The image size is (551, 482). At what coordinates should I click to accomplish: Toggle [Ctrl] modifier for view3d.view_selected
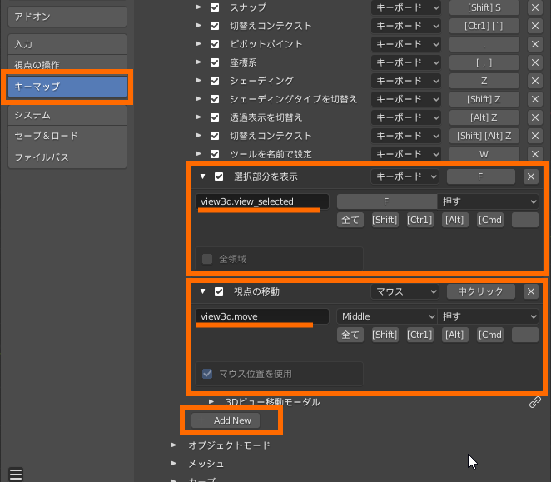[x=420, y=220]
